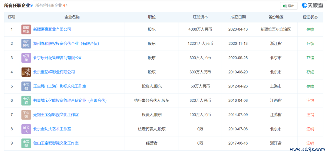Screen dimensions: 327x154
Task: Click the 宝亿嵘 green logo icon in row 6
Action: [x=26, y=100]
